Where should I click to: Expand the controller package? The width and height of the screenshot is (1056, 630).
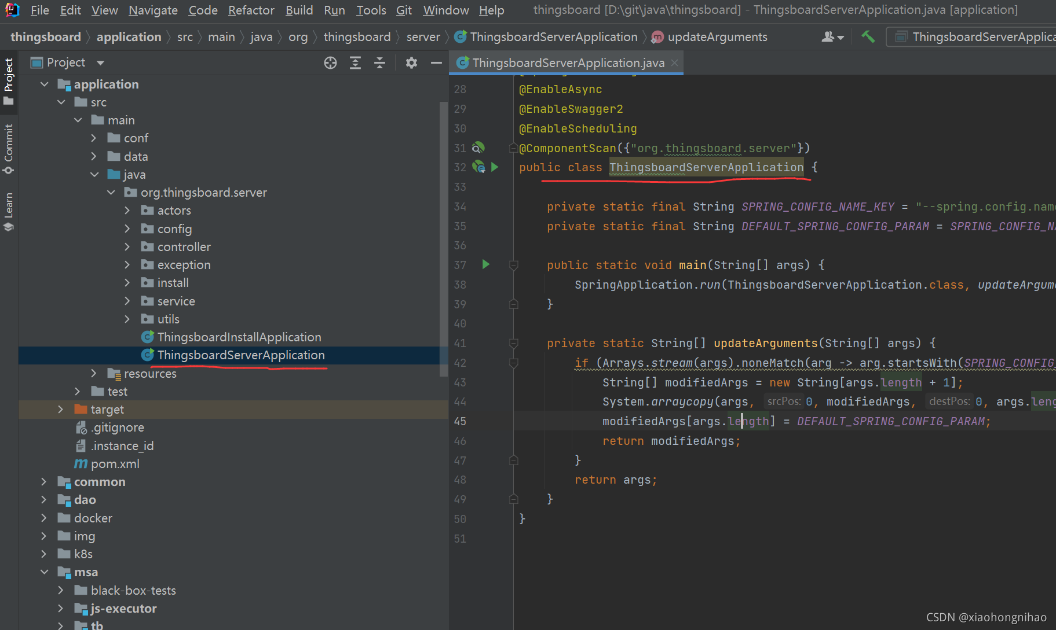tap(127, 247)
